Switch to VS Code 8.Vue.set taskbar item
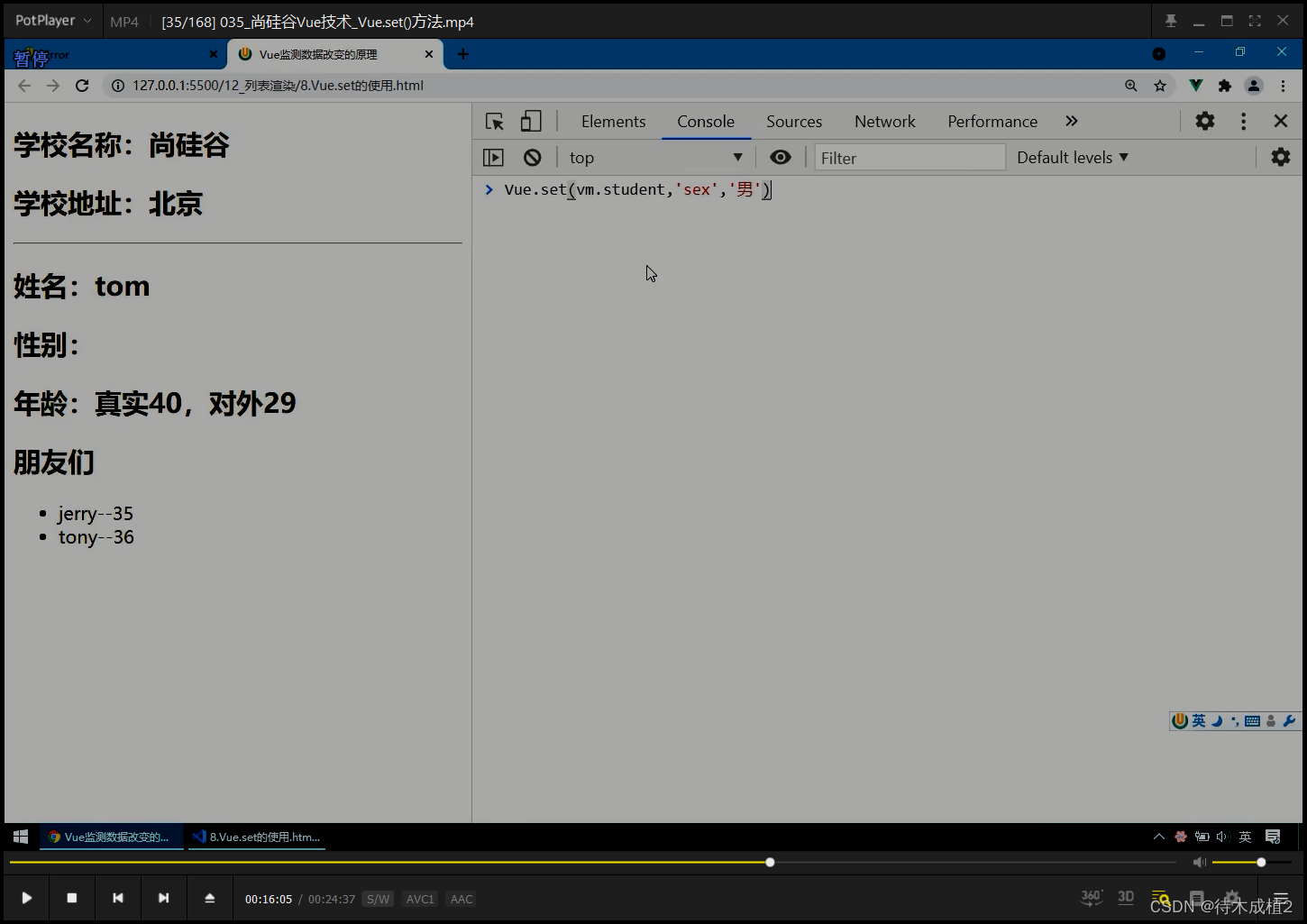Viewport: 1307px width, 924px height. click(x=258, y=837)
